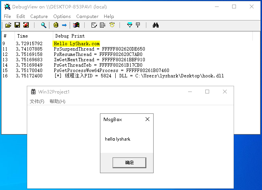This screenshot has height=190, width=262.
Task: Select the '线程注入PID = 5824' debug row
Action: [139, 76]
